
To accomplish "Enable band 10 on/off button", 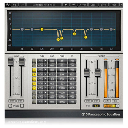I will [34, 102].
